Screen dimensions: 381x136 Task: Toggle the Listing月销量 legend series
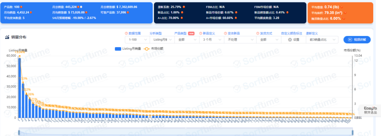[x=128, y=49]
